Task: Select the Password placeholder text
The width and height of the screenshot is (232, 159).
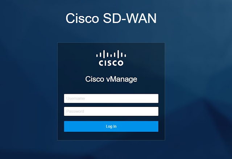Action: [x=75, y=111]
